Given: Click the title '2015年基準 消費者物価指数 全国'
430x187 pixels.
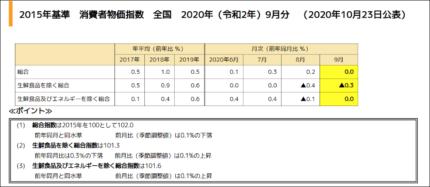Looking at the screenshot, I should (96, 14).
